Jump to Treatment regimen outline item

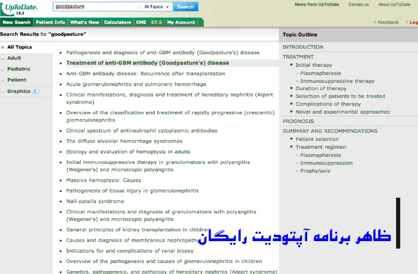click(x=321, y=147)
